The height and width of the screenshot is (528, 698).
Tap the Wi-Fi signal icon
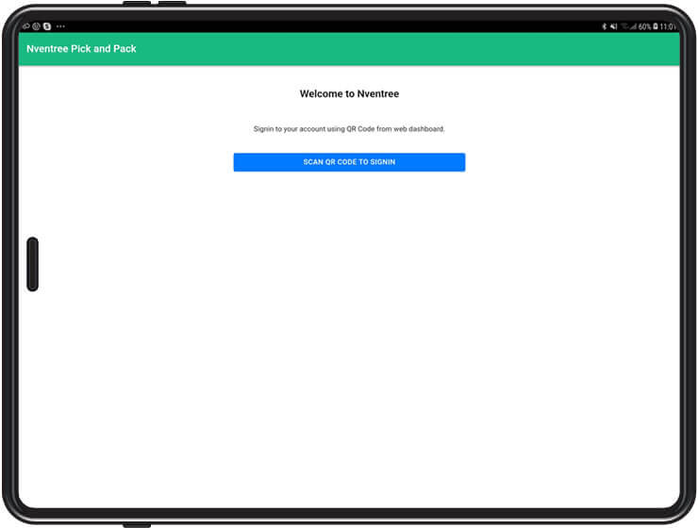(x=624, y=26)
